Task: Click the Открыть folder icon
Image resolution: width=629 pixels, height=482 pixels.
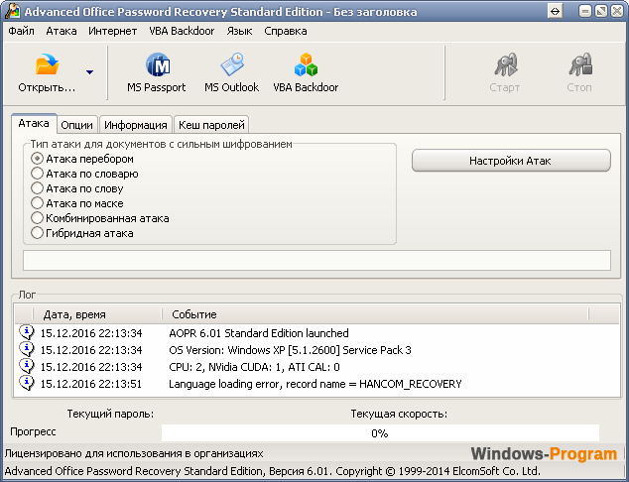Action: pyautogui.click(x=48, y=64)
